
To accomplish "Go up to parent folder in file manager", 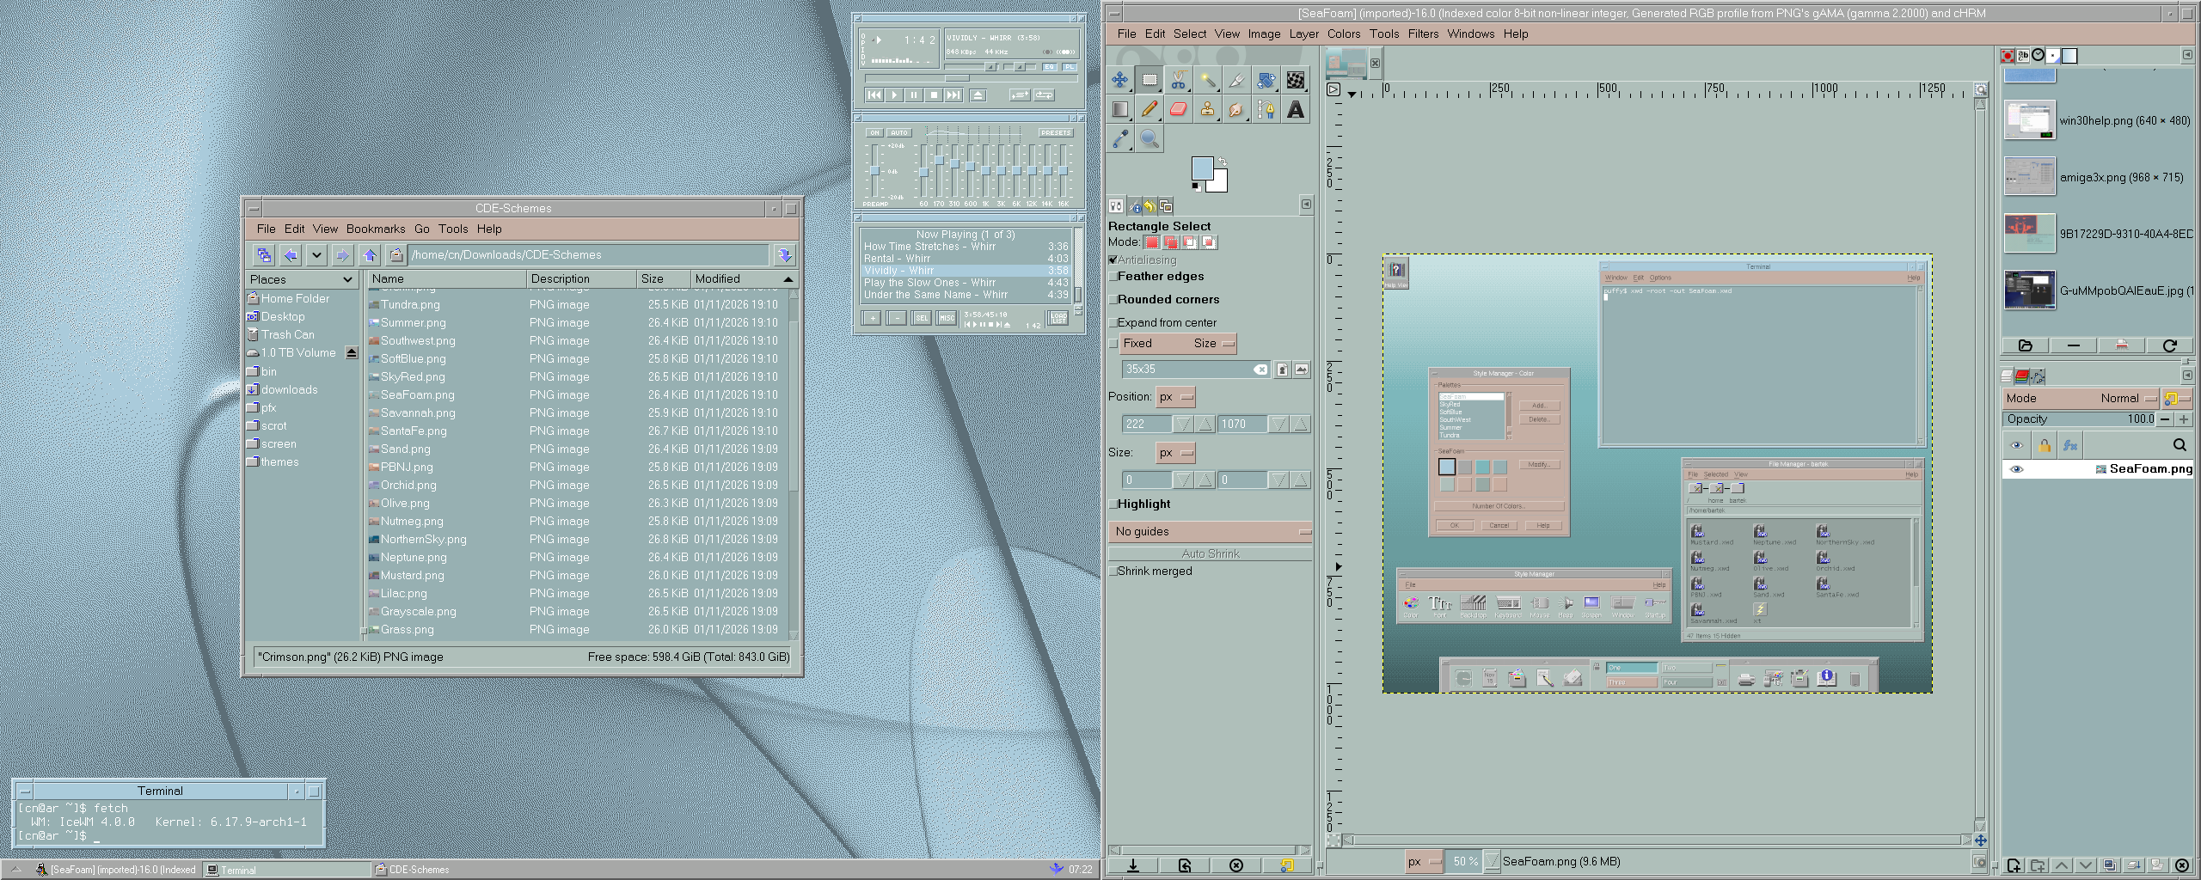I will click(370, 255).
